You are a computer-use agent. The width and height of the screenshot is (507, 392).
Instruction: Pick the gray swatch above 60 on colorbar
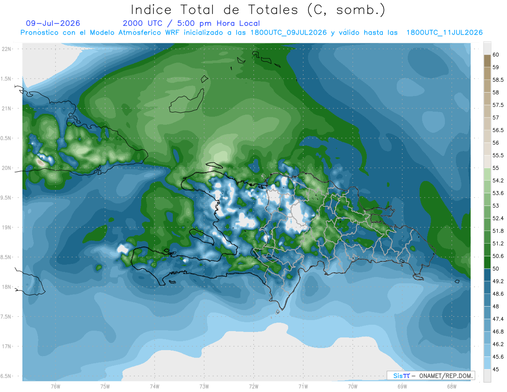[x=487, y=49]
